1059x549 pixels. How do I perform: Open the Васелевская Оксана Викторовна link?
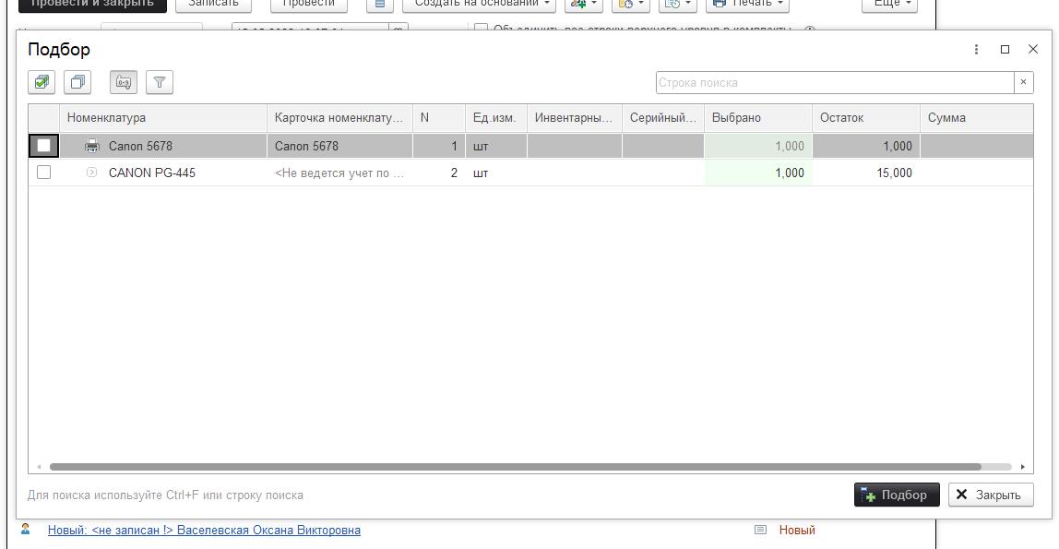(x=268, y=531)
